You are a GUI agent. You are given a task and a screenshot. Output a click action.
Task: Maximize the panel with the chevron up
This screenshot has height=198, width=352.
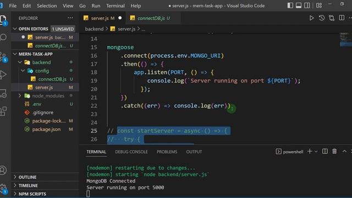tap(344, 152)
